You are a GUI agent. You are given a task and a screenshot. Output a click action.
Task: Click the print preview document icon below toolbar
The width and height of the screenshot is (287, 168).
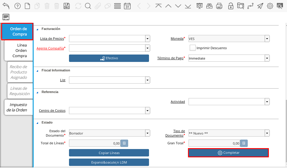[6, 17]
